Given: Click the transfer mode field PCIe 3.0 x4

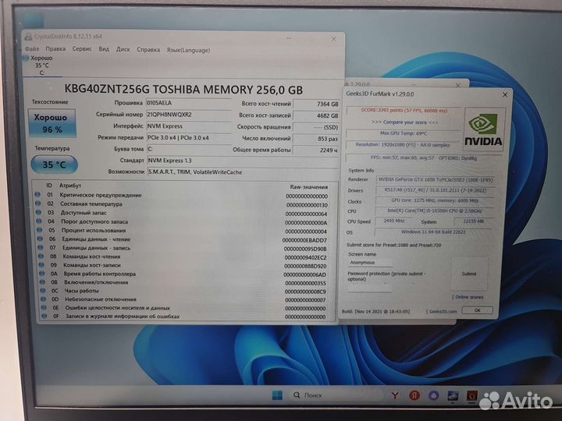Looking at the screenshot, I should pos(189,137).
